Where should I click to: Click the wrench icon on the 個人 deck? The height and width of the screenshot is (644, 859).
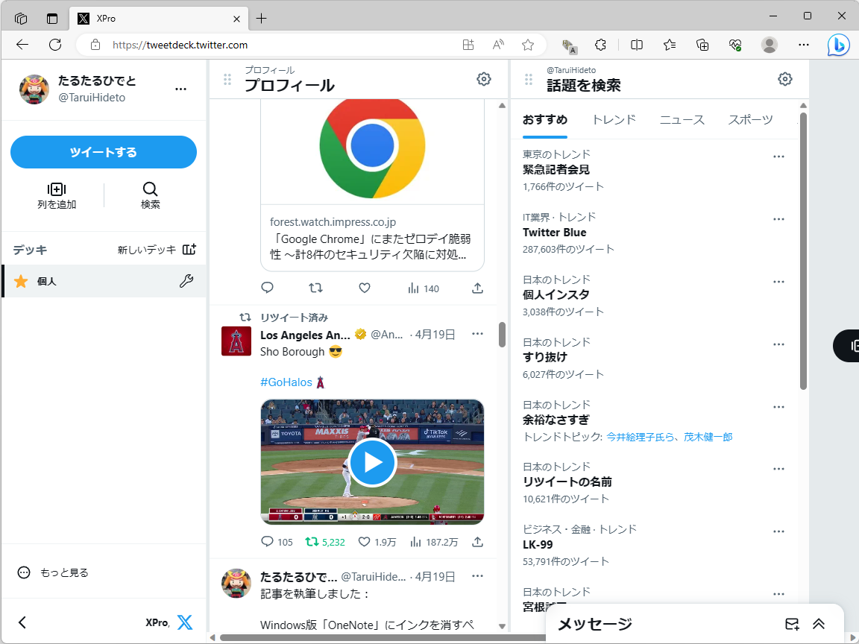click(187, 281)
